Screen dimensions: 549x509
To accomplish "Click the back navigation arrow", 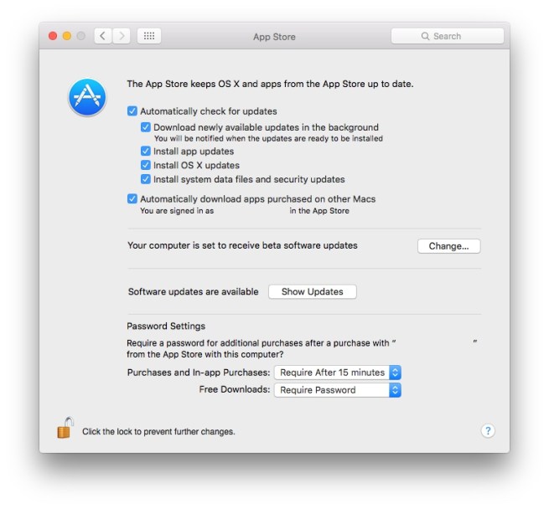I will [103, 36].
